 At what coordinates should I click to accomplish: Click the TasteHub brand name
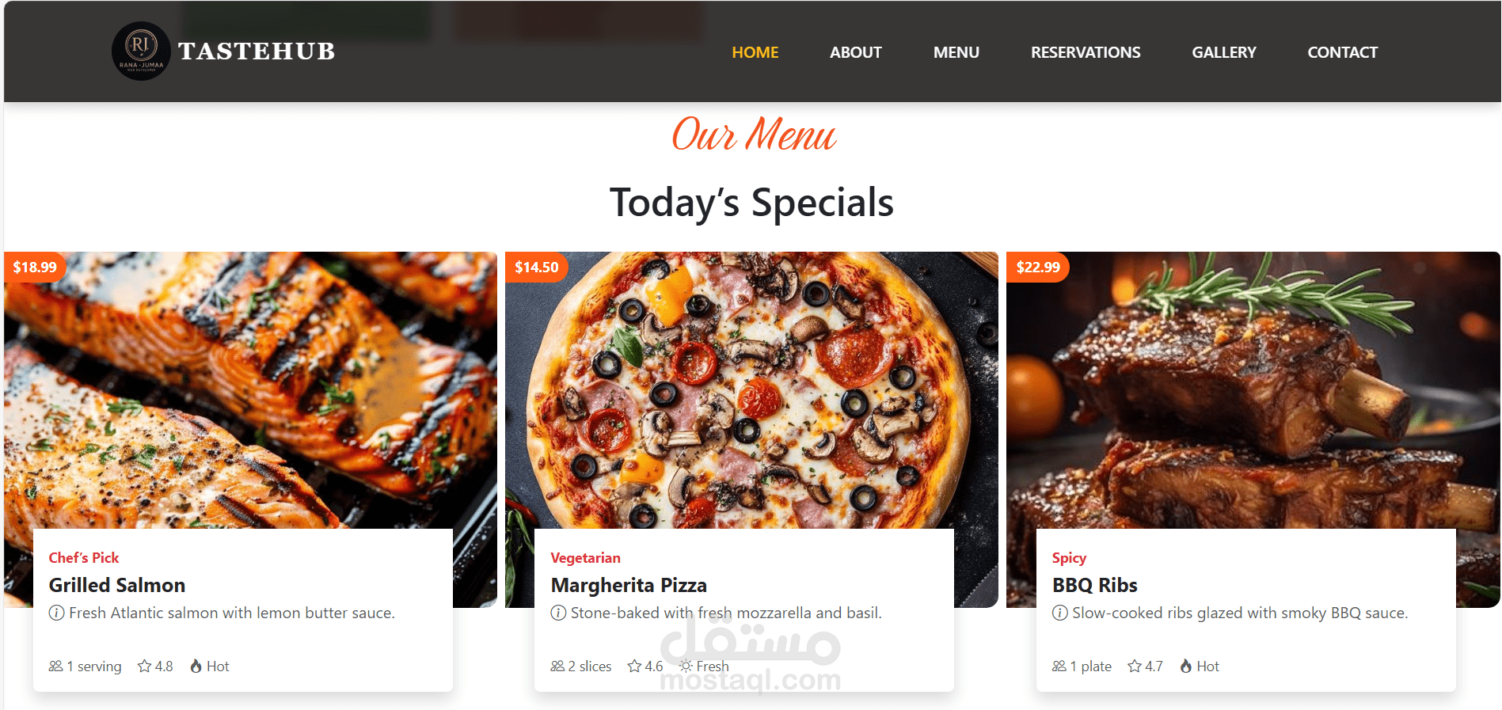tap(257, 51)
